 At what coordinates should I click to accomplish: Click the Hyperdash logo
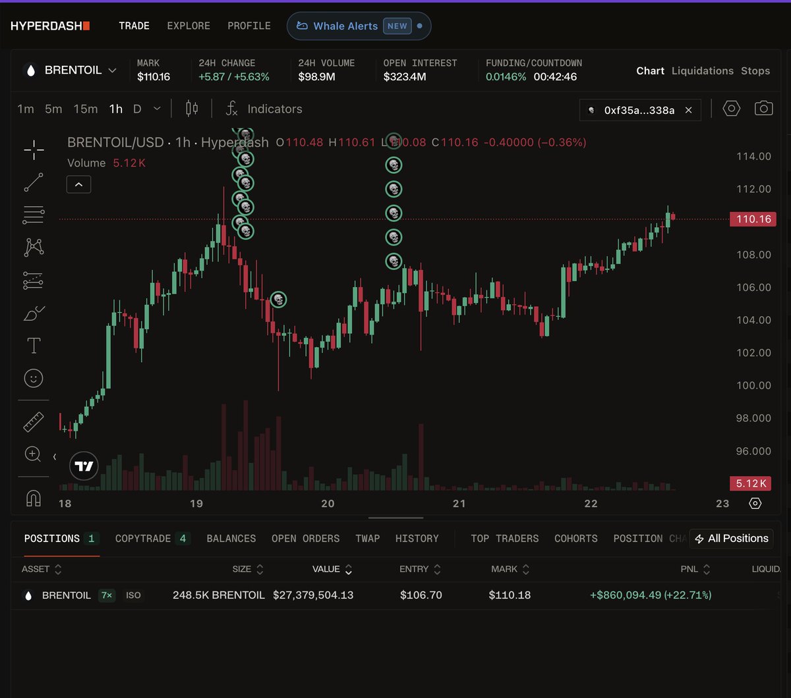[x=50, y=26]
